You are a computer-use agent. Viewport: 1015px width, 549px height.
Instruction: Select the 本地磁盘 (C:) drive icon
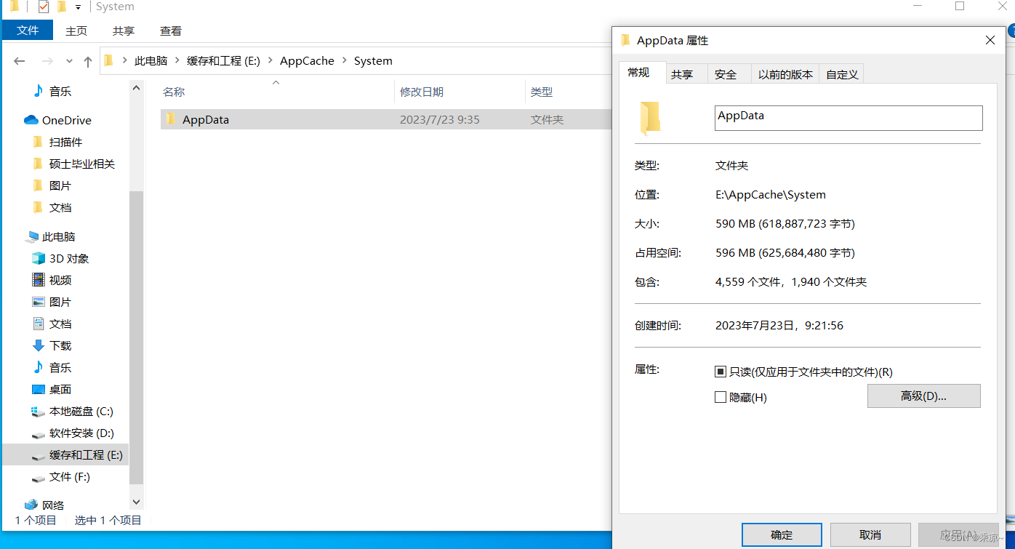tap(39, 412)
